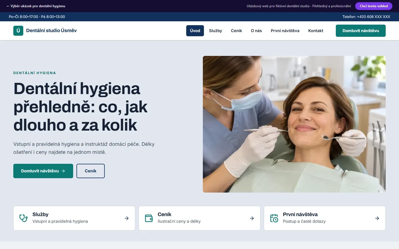Click the Ceník card title
This screenshot has height=249, width=399.
[x=165, y=214]
